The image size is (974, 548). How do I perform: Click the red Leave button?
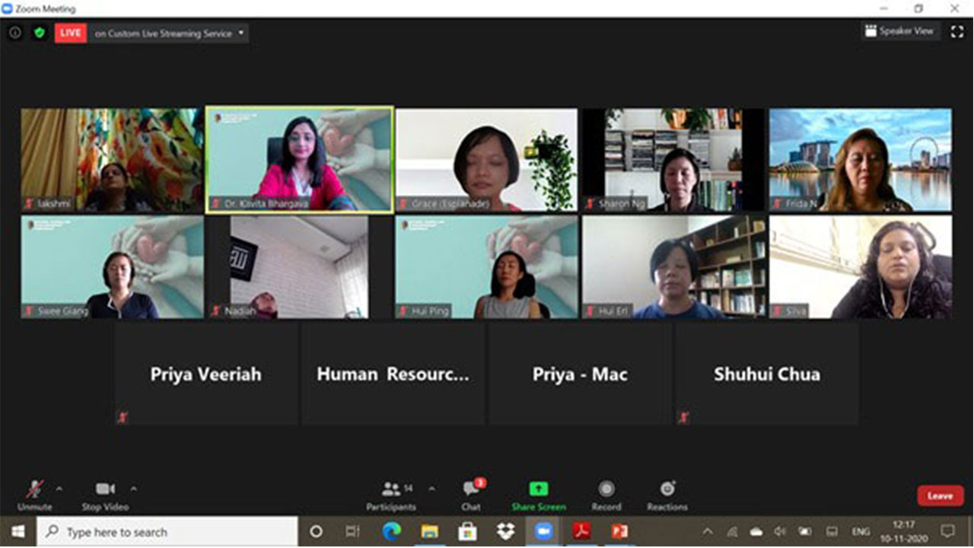[940, 495]
